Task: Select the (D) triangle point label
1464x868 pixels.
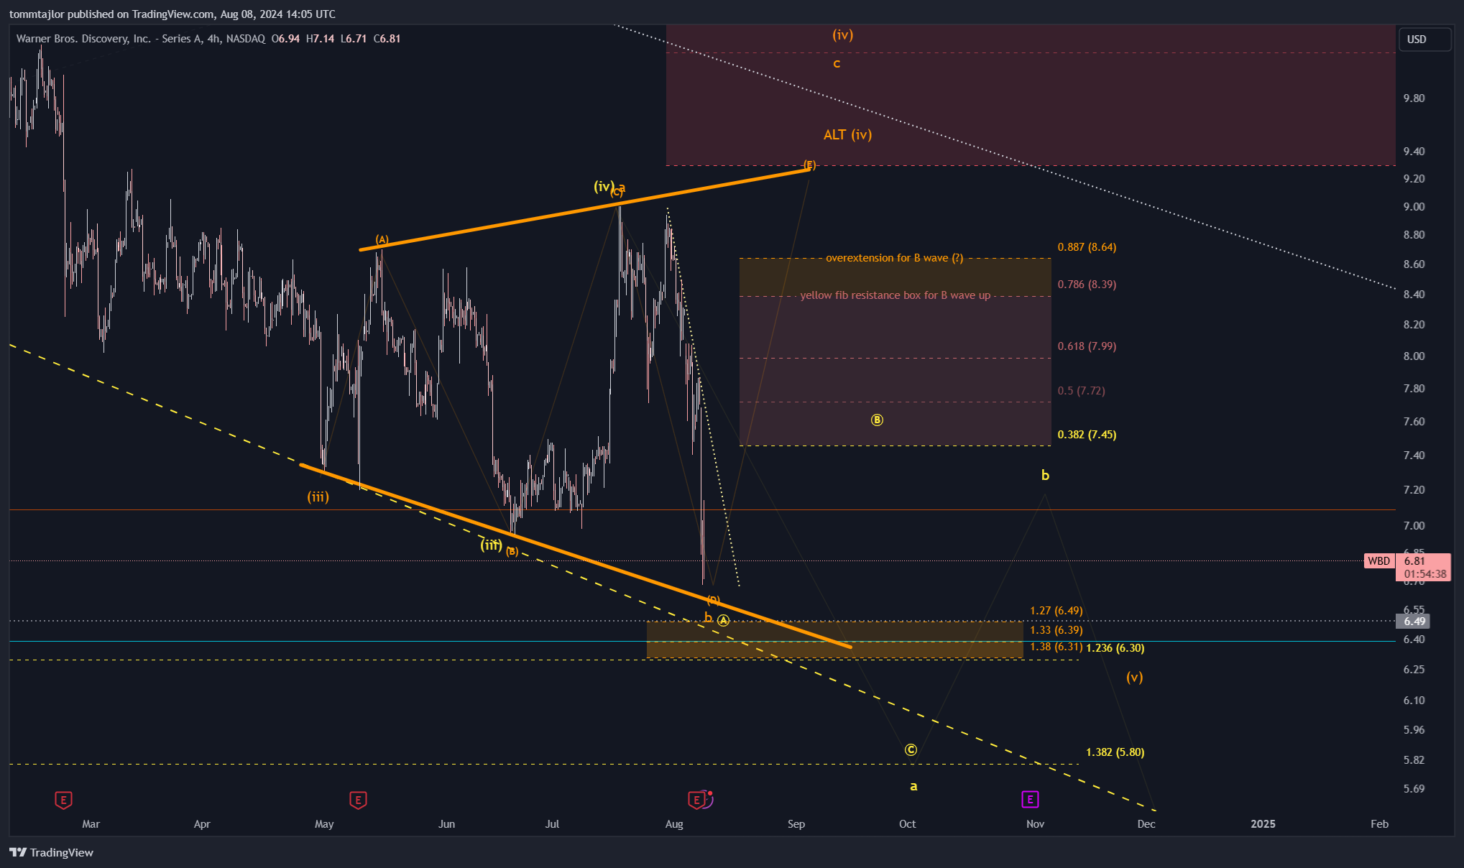Action: coord(713,600)
